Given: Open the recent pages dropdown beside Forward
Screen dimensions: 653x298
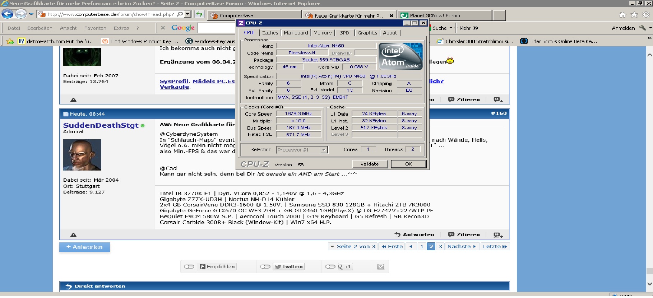Looking at the screenshot, I should 31,14.
